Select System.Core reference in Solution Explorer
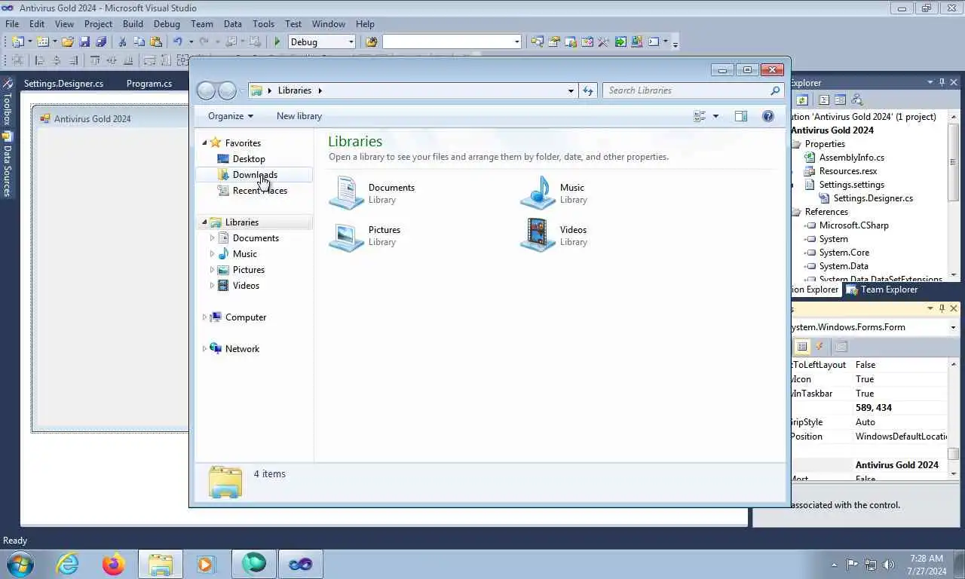This screenshot has height=579, width=965. [x=844, y=253]
